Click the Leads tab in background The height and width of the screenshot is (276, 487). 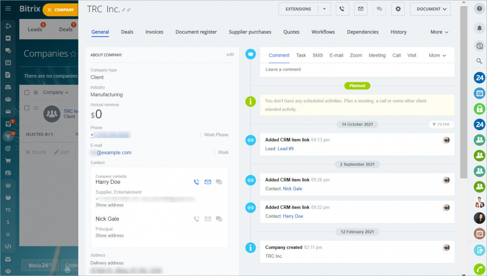click(x=35, y=29)
